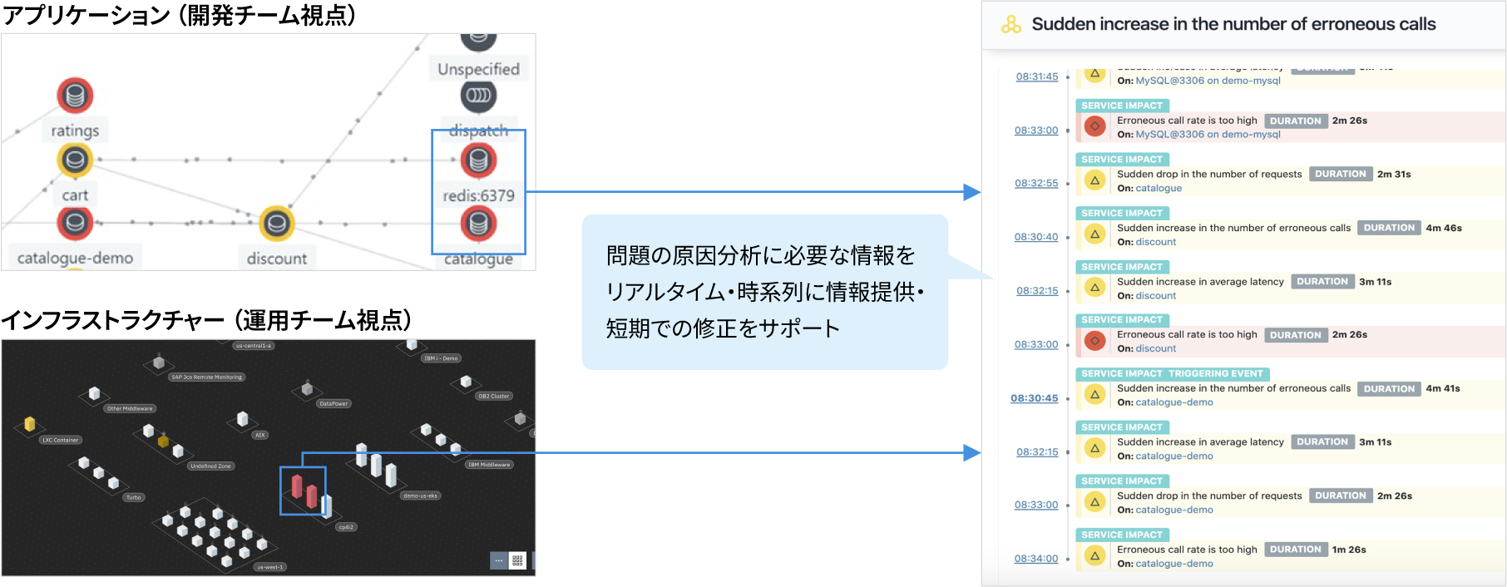This screenshot has width=1507, height=587.
Task: Click the '4m 41s' duration value
Action: pyautogui.click(x=1443, y=388)
